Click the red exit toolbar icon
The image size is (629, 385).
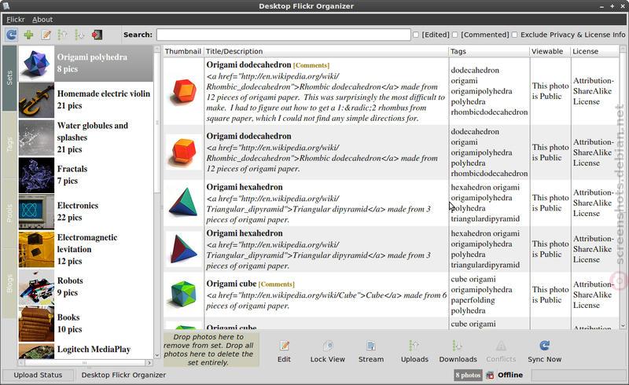point(97,35)
